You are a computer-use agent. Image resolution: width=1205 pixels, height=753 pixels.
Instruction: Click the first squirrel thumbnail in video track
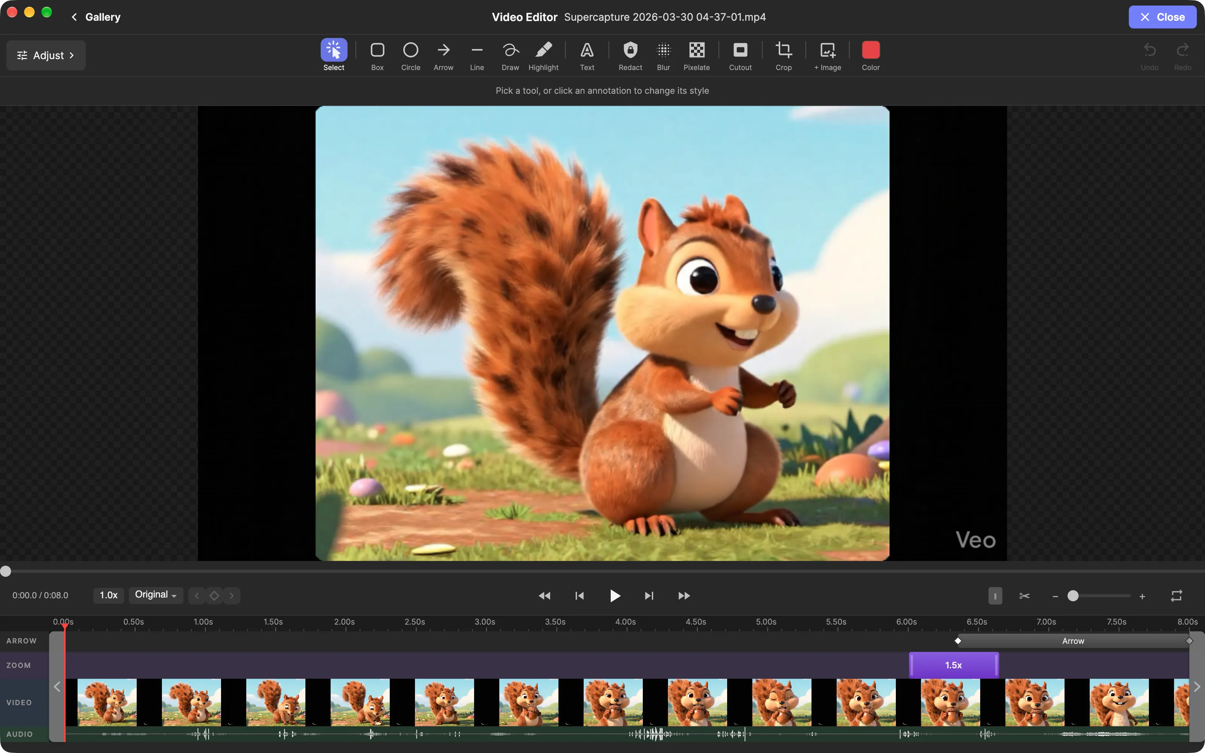pos(107,702)
